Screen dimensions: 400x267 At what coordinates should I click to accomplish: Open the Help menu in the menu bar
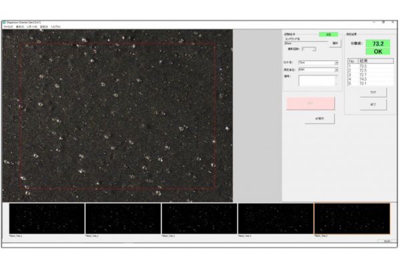pyautogui.click(x=56, y=27)
